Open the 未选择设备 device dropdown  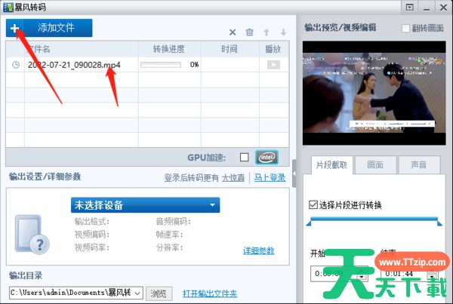145,205
